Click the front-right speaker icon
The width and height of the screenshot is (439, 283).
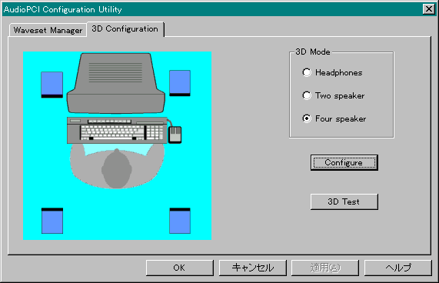180,83
